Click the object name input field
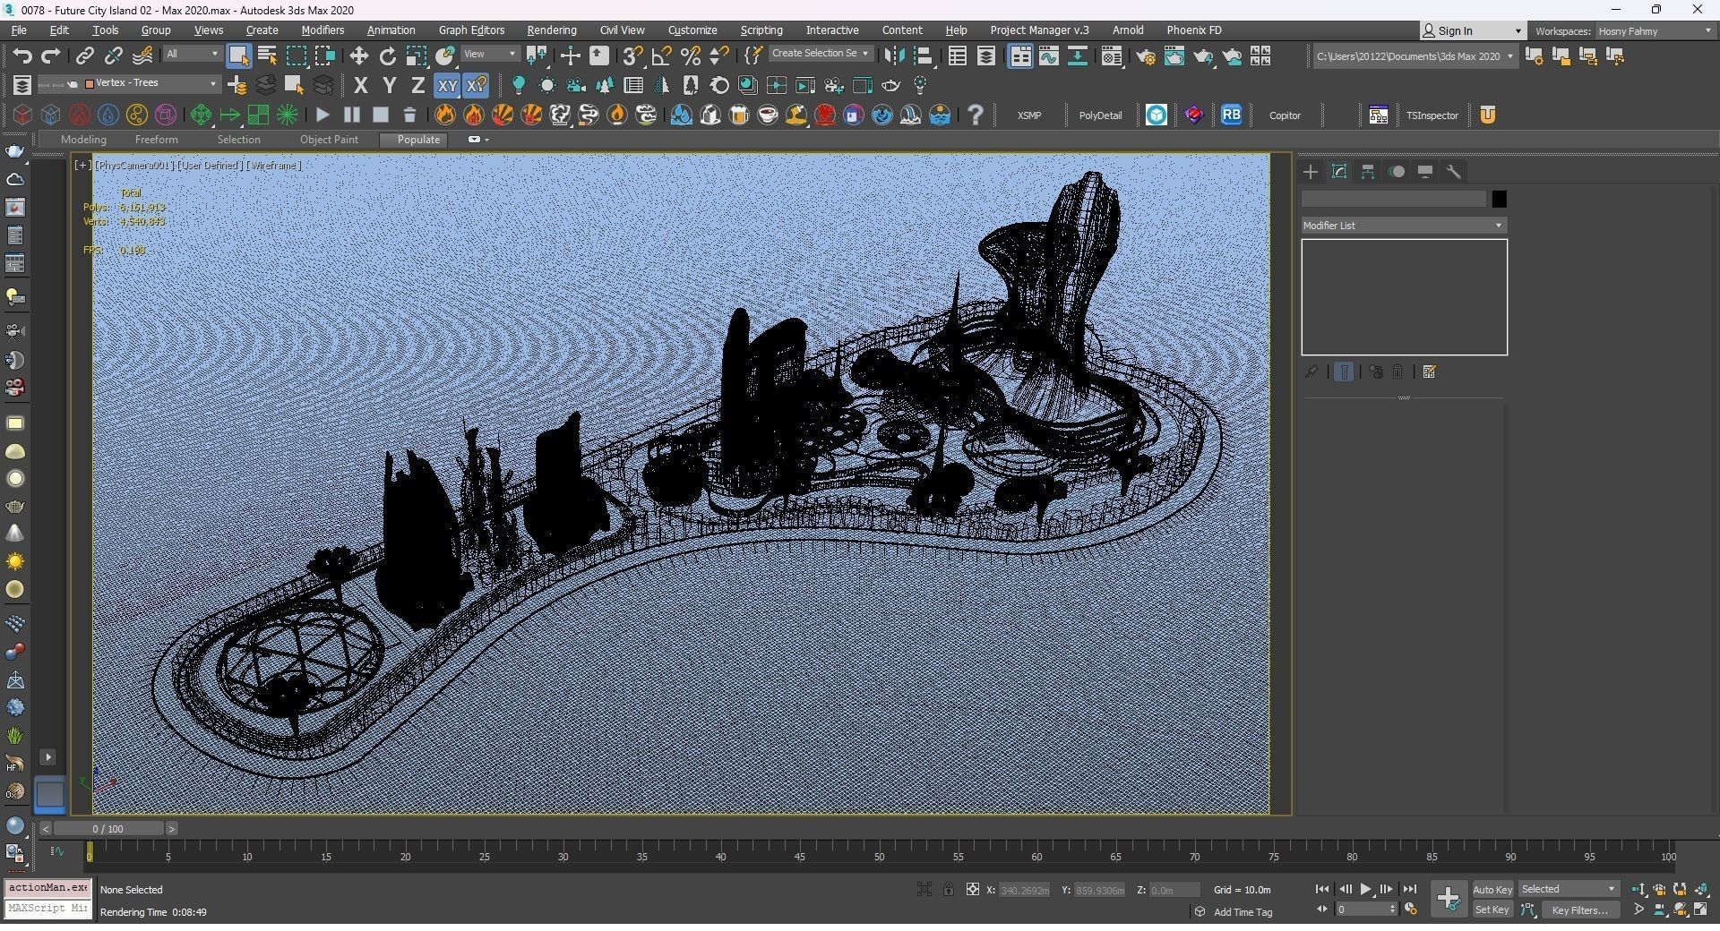Viewport: 1720px width, 931px height. click(1394, 199)
